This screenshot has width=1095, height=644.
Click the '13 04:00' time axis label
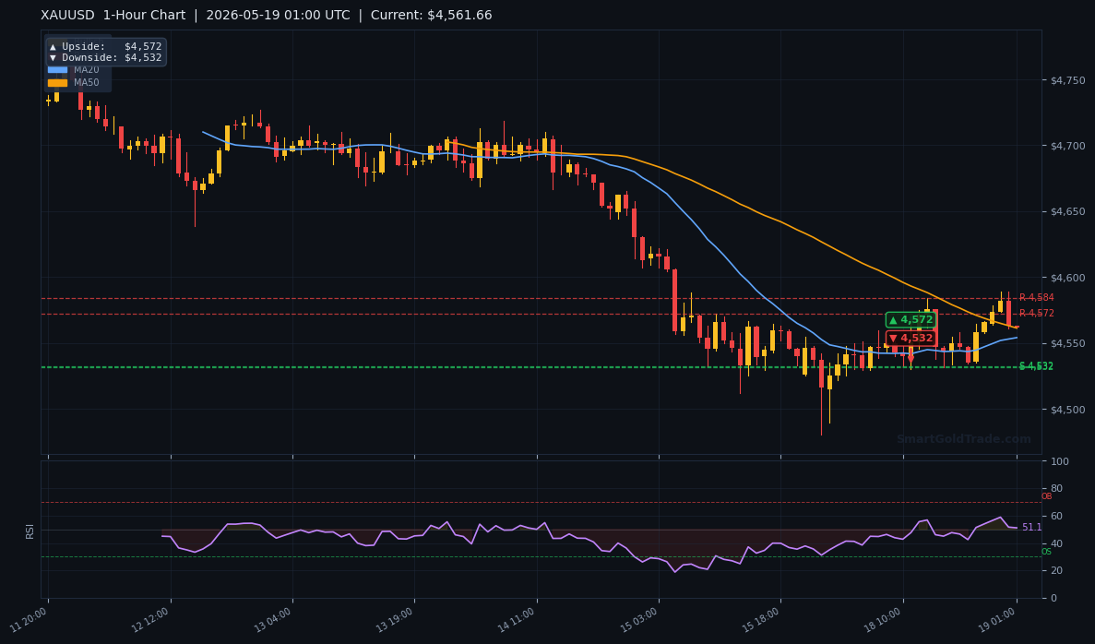coord(273,619)
